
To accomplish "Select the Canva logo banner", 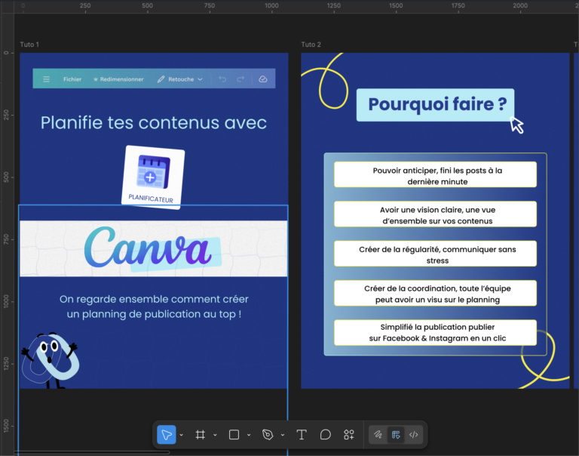I will [x=154, y=248].
